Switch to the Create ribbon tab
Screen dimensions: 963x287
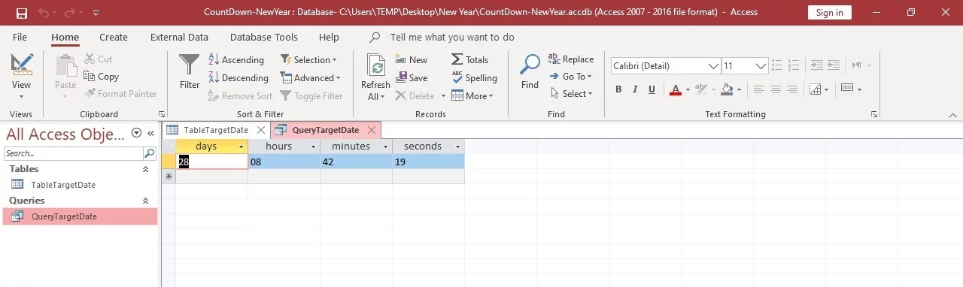click(114, 37)
